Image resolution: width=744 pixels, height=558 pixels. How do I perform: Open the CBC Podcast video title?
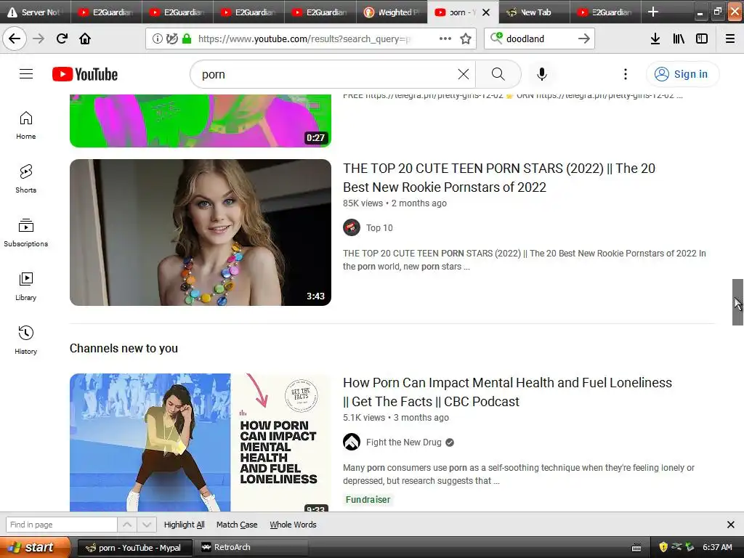point(507,392)
